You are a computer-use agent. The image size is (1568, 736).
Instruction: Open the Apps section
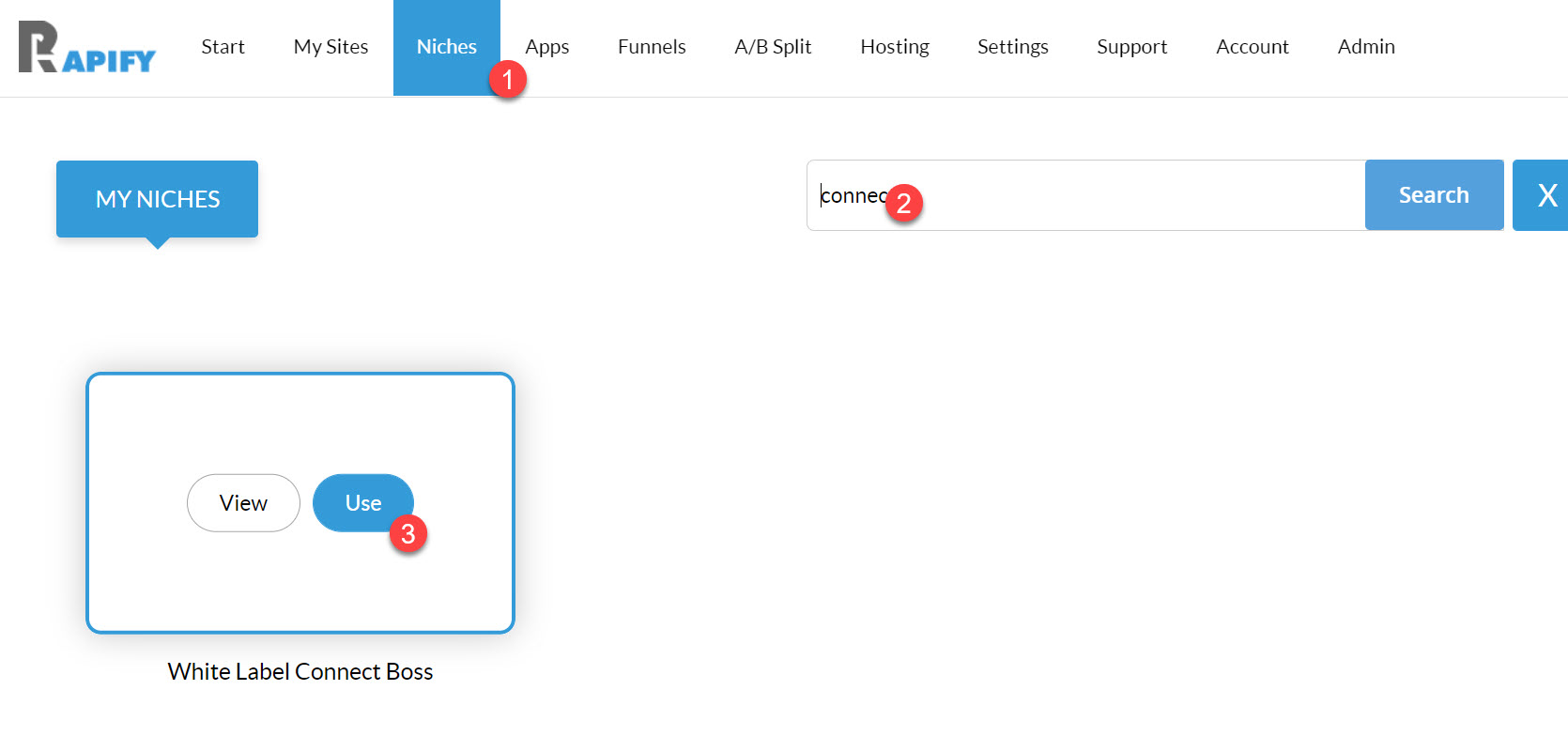(547, 47)
